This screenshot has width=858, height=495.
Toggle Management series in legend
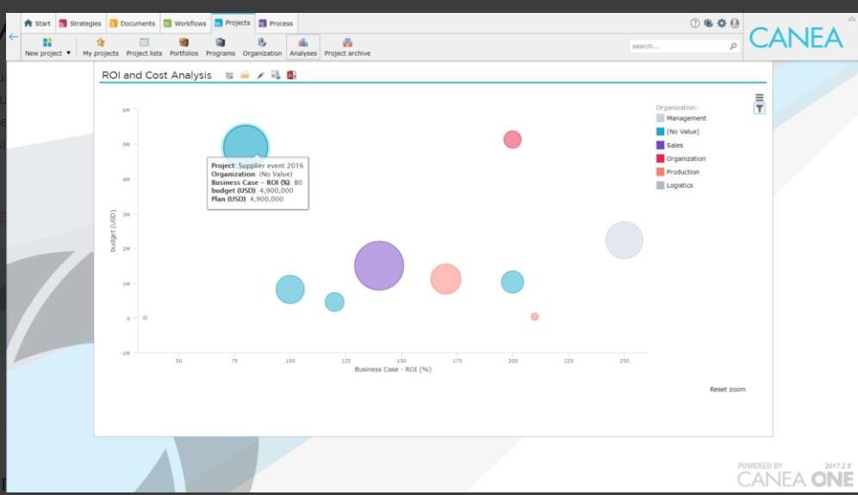tap(681, 118)
